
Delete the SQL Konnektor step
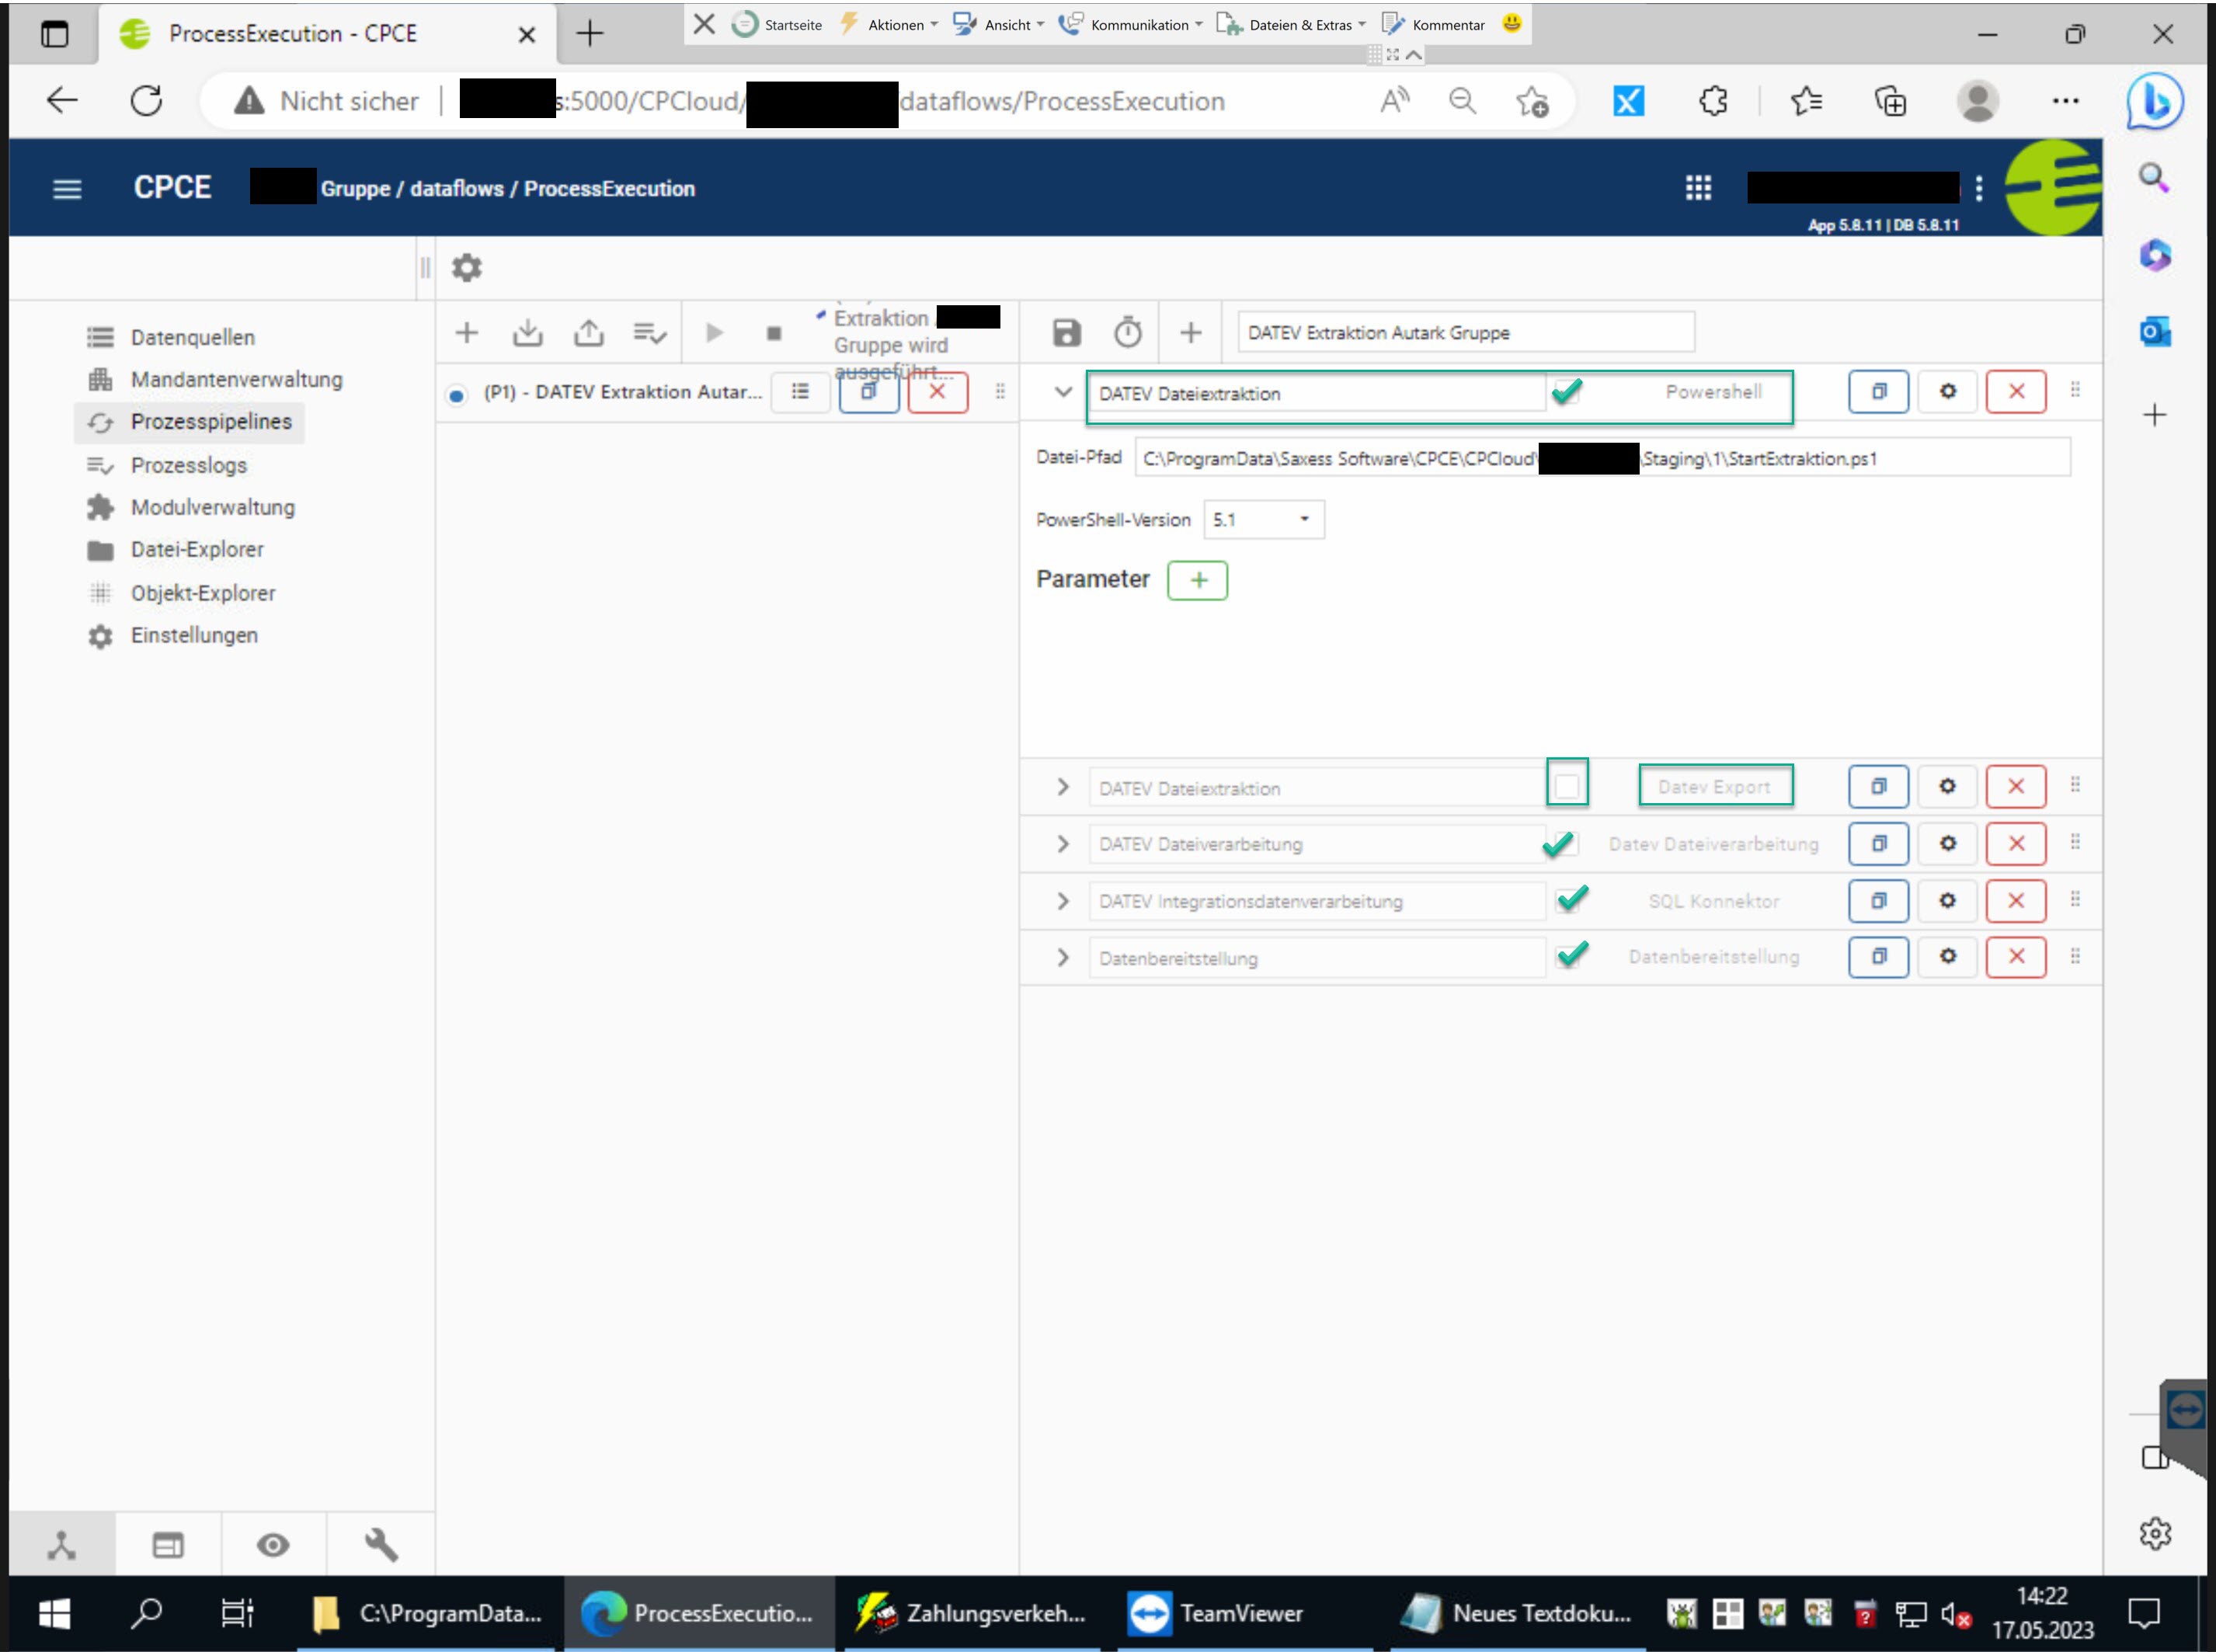(x=2015, y=900)
